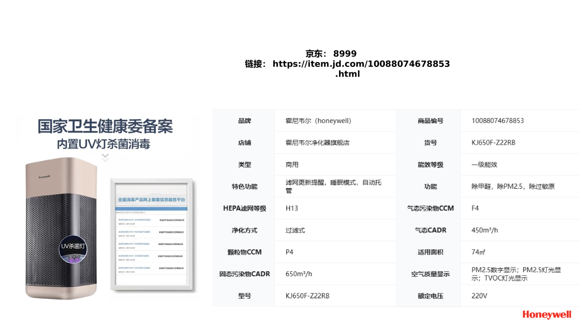Click the 京东: 8999 price text
583x328 pixels.
pyautogui.click(x=331, y=53)
